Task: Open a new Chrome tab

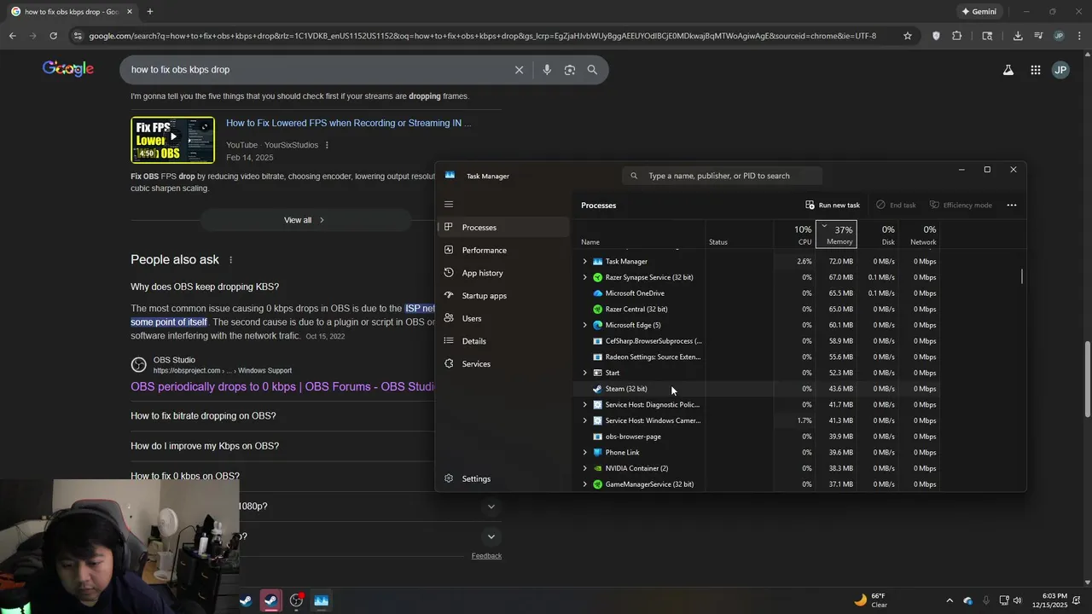Action: pyautogui.click(x=149, y=12)
